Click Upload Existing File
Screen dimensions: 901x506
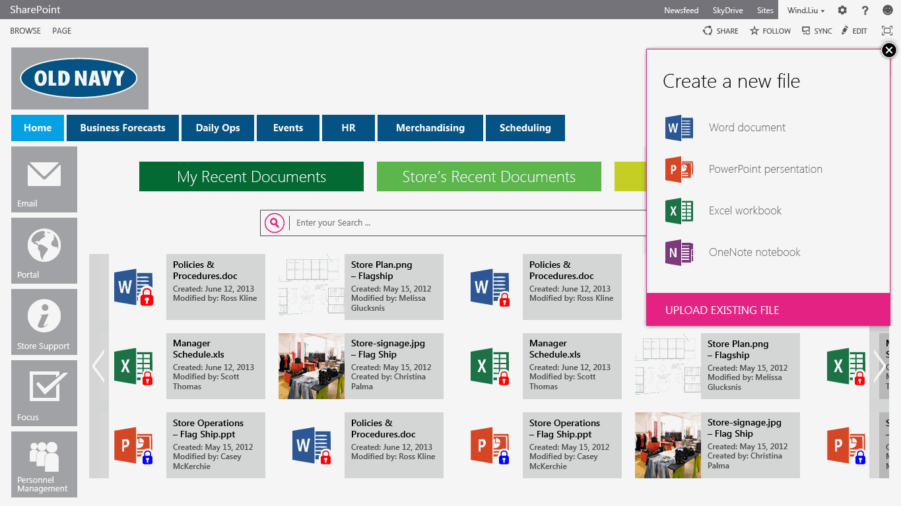click(x=768, y=309)
